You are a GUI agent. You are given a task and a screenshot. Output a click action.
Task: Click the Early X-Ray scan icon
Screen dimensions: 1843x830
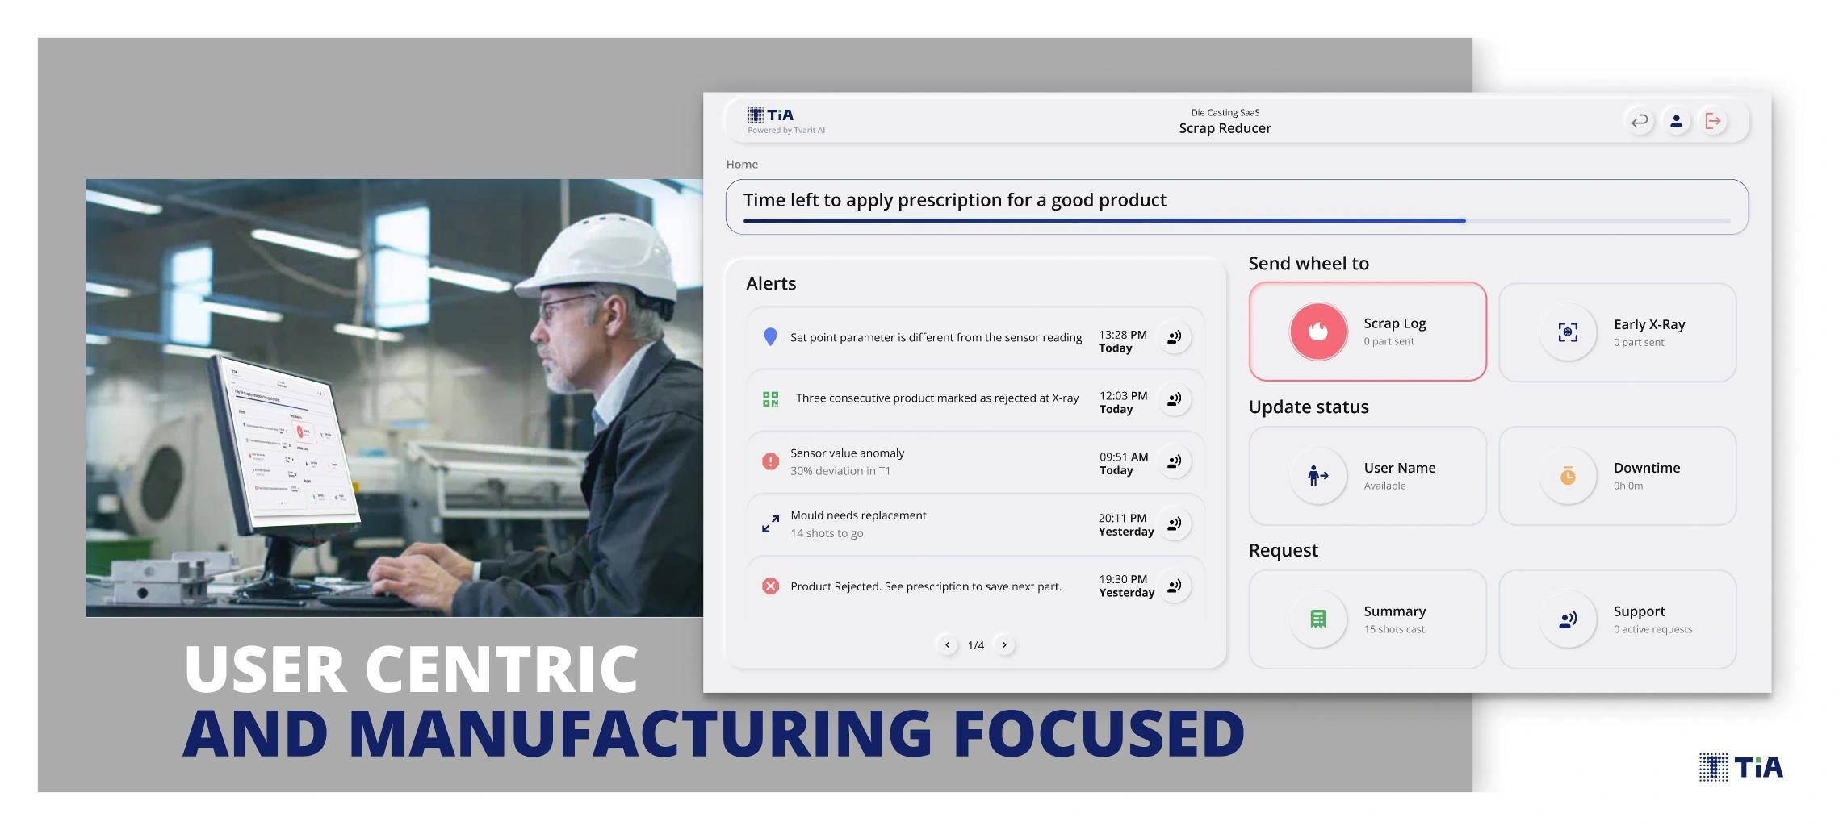pyautogui.click(x=1568, y=332)
